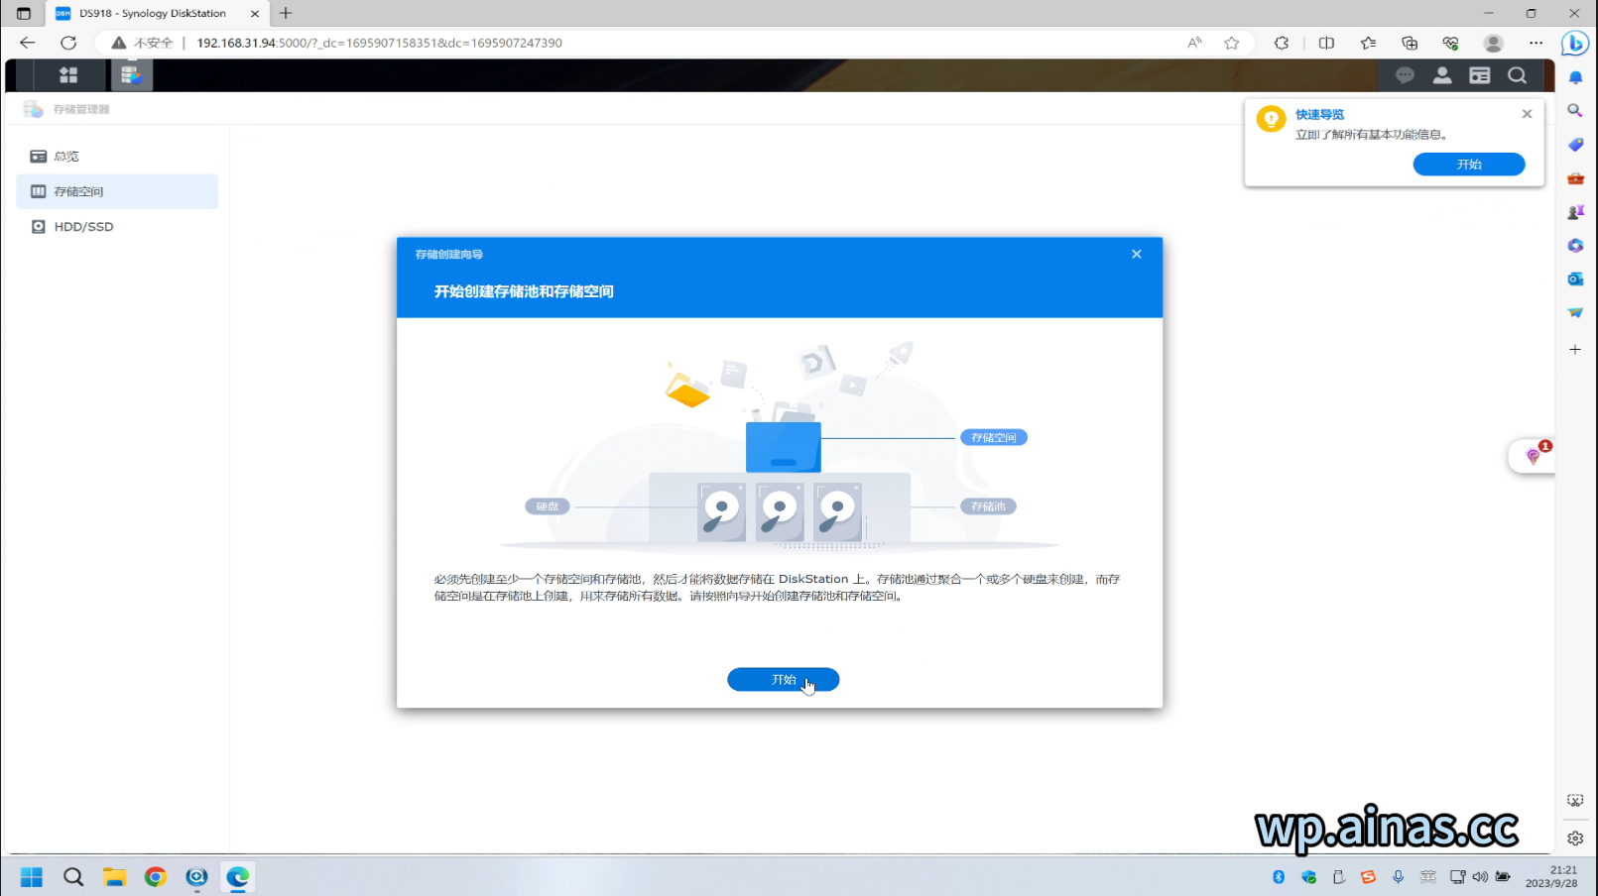Open Microsoft 365 icon in Edge sidebar
1598x896 pixels.
1575,245
